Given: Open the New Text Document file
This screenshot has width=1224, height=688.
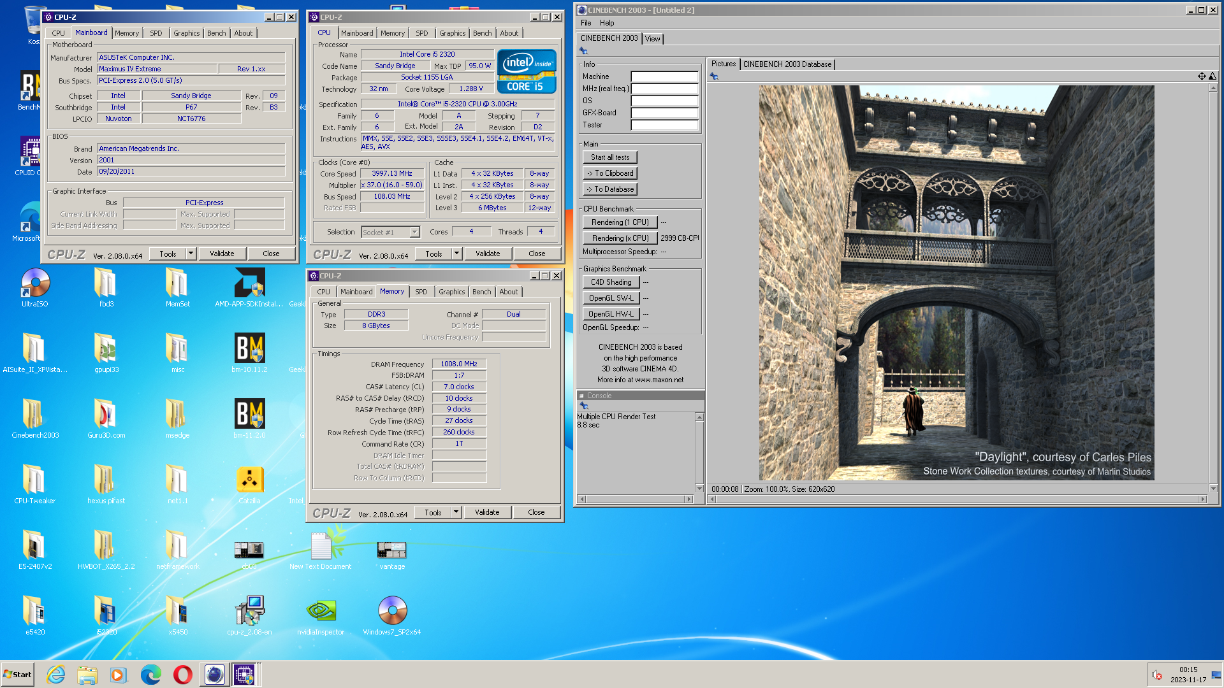Looking at the screenshot, I should click(x=321, y=550).
